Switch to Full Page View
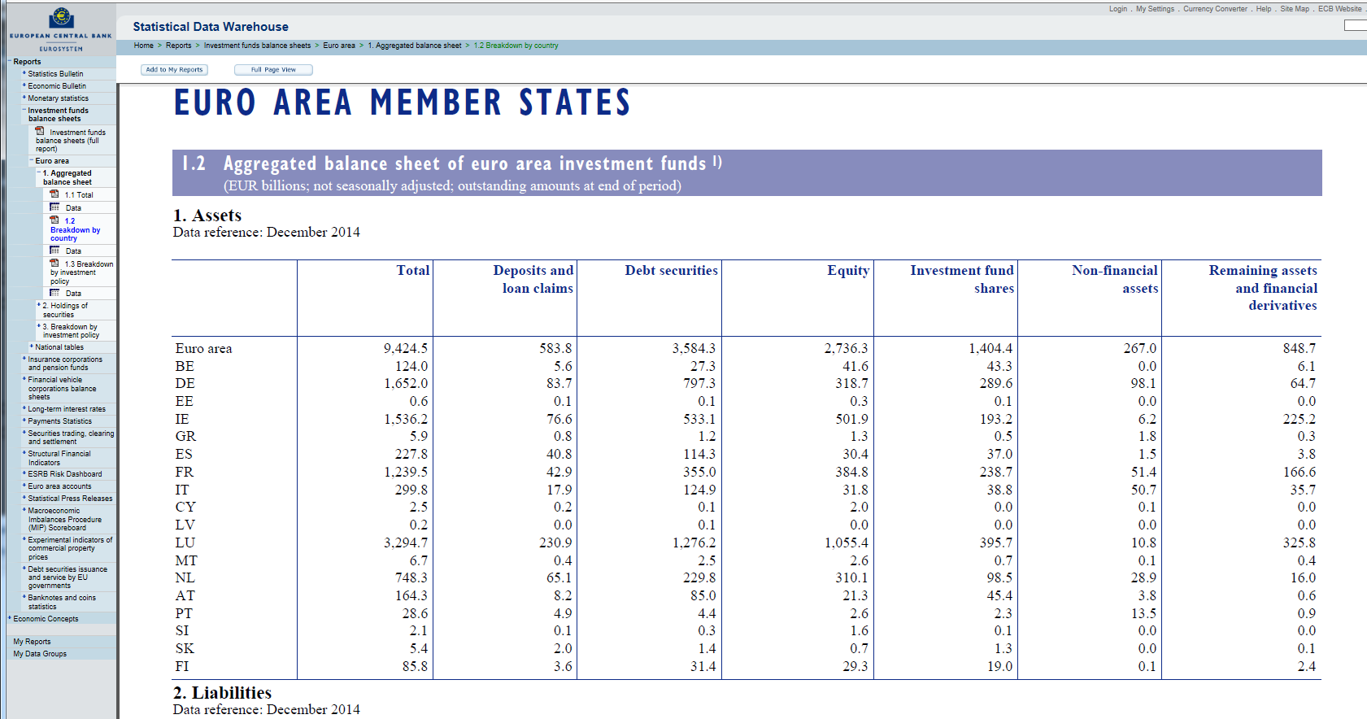 pos(273,70)
